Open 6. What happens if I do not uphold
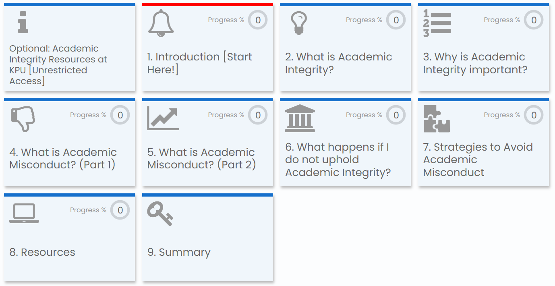Screen dimensions: 555x286 [338, 160]
